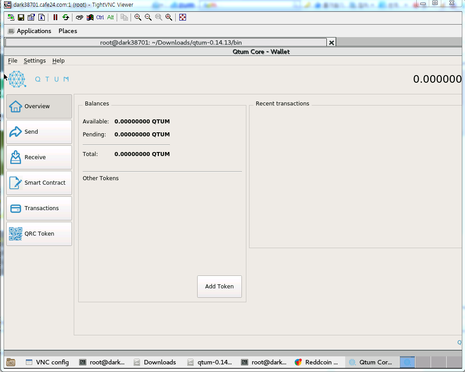Screen dimensions: 465x372
Task: Switch to full screen with the arrows icon
Action: 183,17
